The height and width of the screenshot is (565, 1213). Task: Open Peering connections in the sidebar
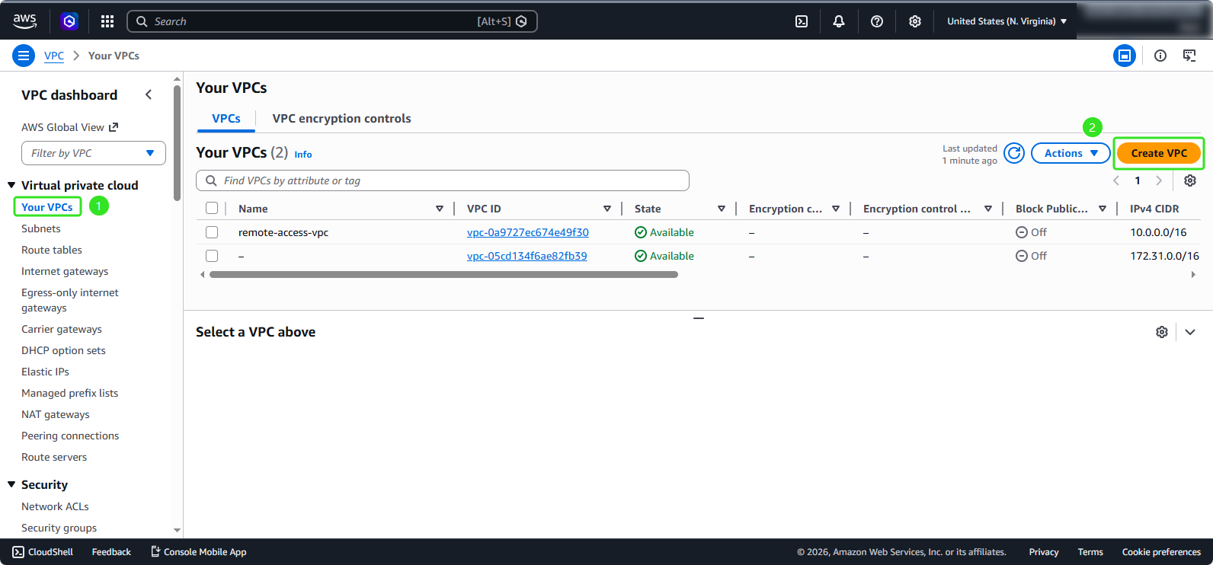(70, 436)
